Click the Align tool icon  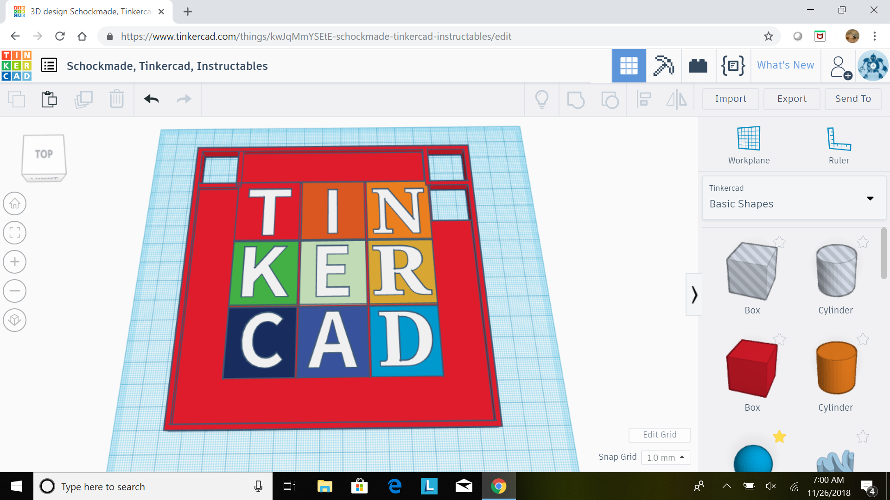(x=643, y=99)
